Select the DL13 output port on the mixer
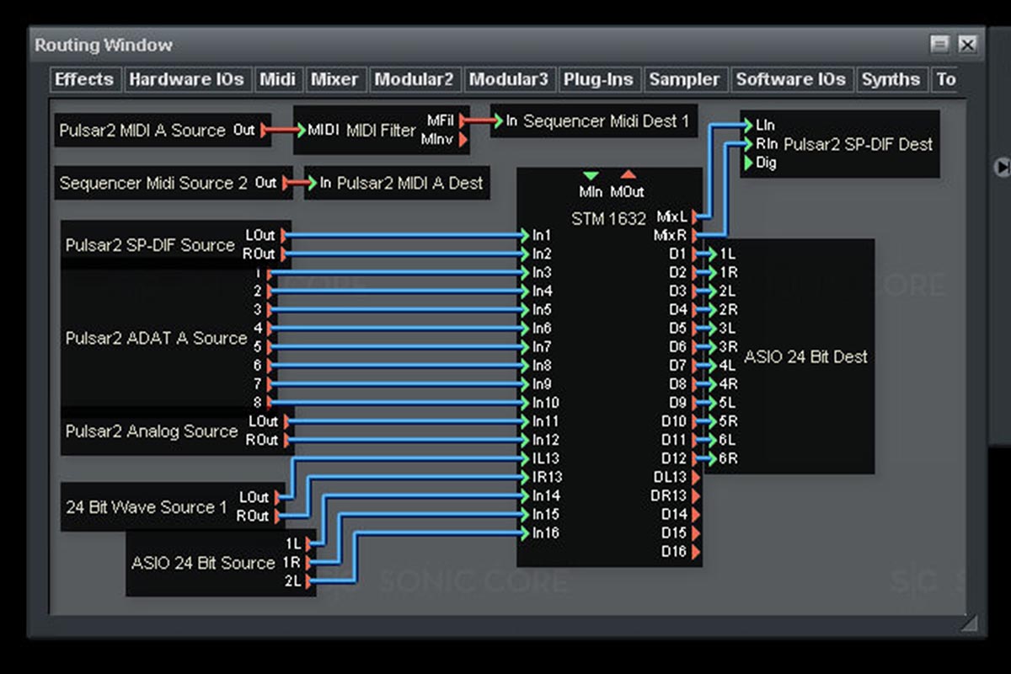The image size is (1011, 674). coord(695,478)
